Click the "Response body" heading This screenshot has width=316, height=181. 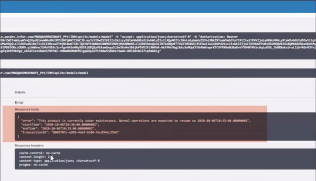[x=27, y=109]
